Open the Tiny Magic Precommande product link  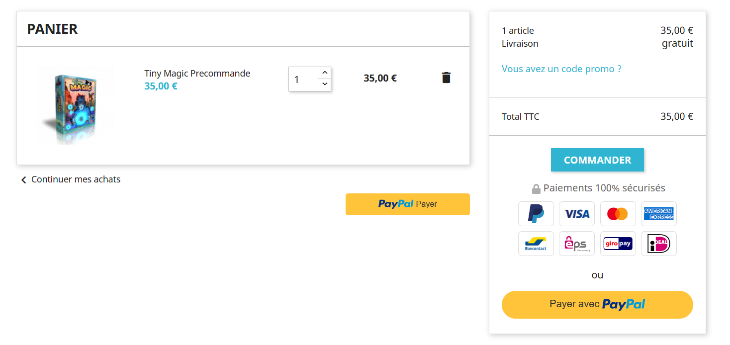coord(197,74)
